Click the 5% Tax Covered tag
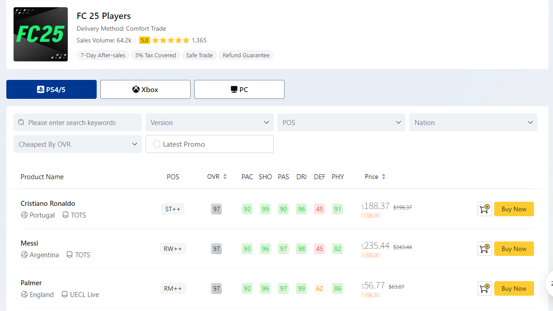553x311 pixels. (x=156, y=56)
